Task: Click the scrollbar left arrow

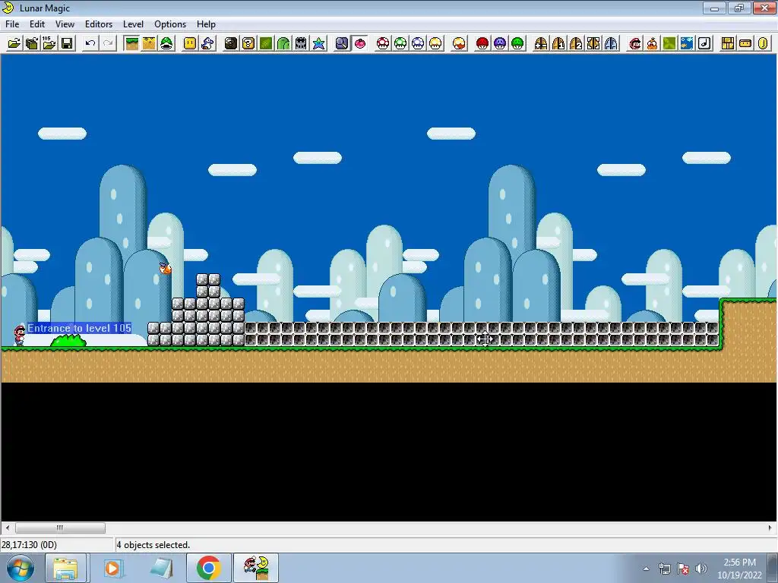Action: (7, 528)
